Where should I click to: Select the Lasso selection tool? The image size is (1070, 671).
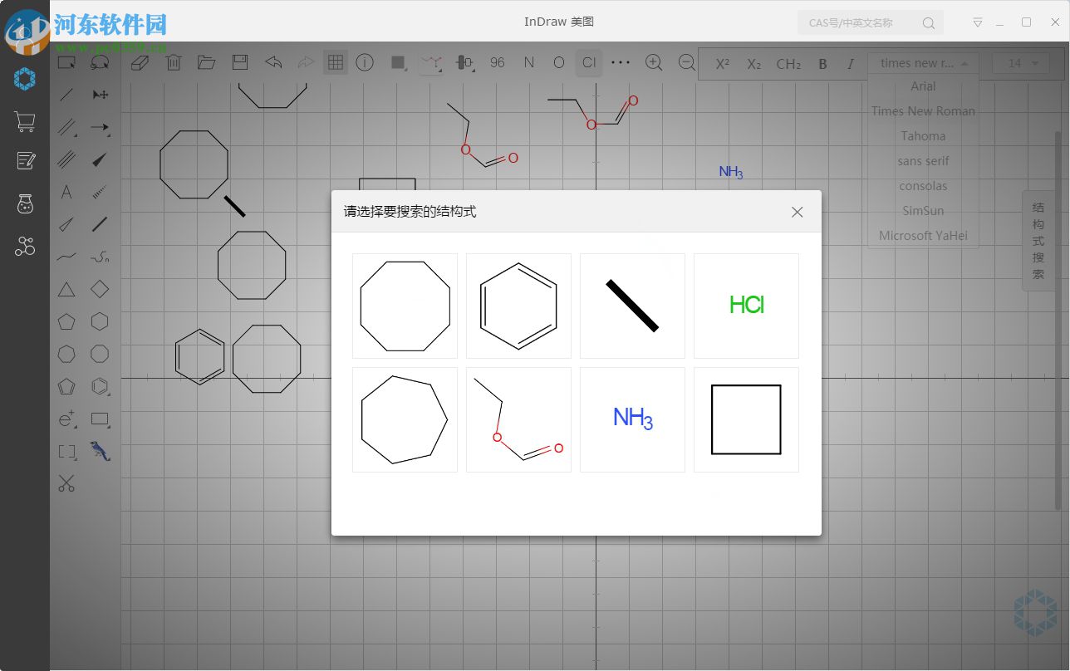point(99,62)
